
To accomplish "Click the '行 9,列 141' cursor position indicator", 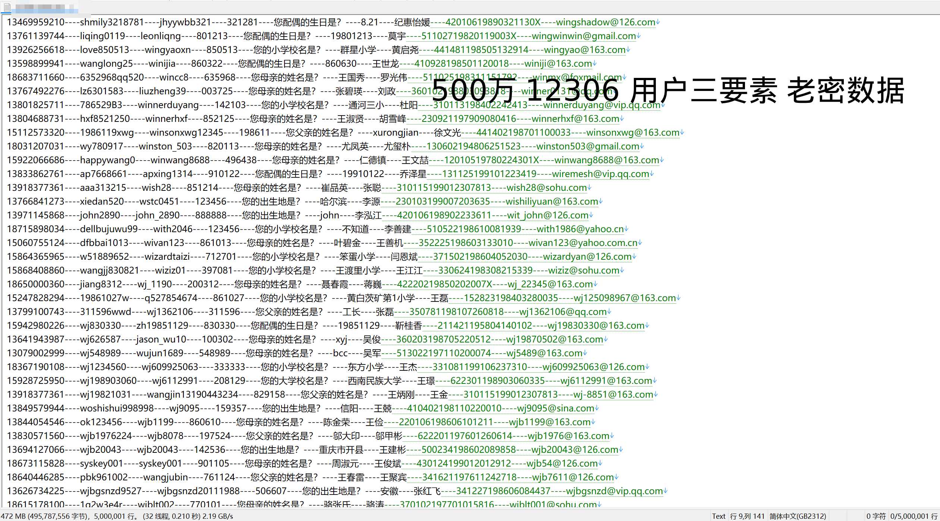I will [747, 516].
